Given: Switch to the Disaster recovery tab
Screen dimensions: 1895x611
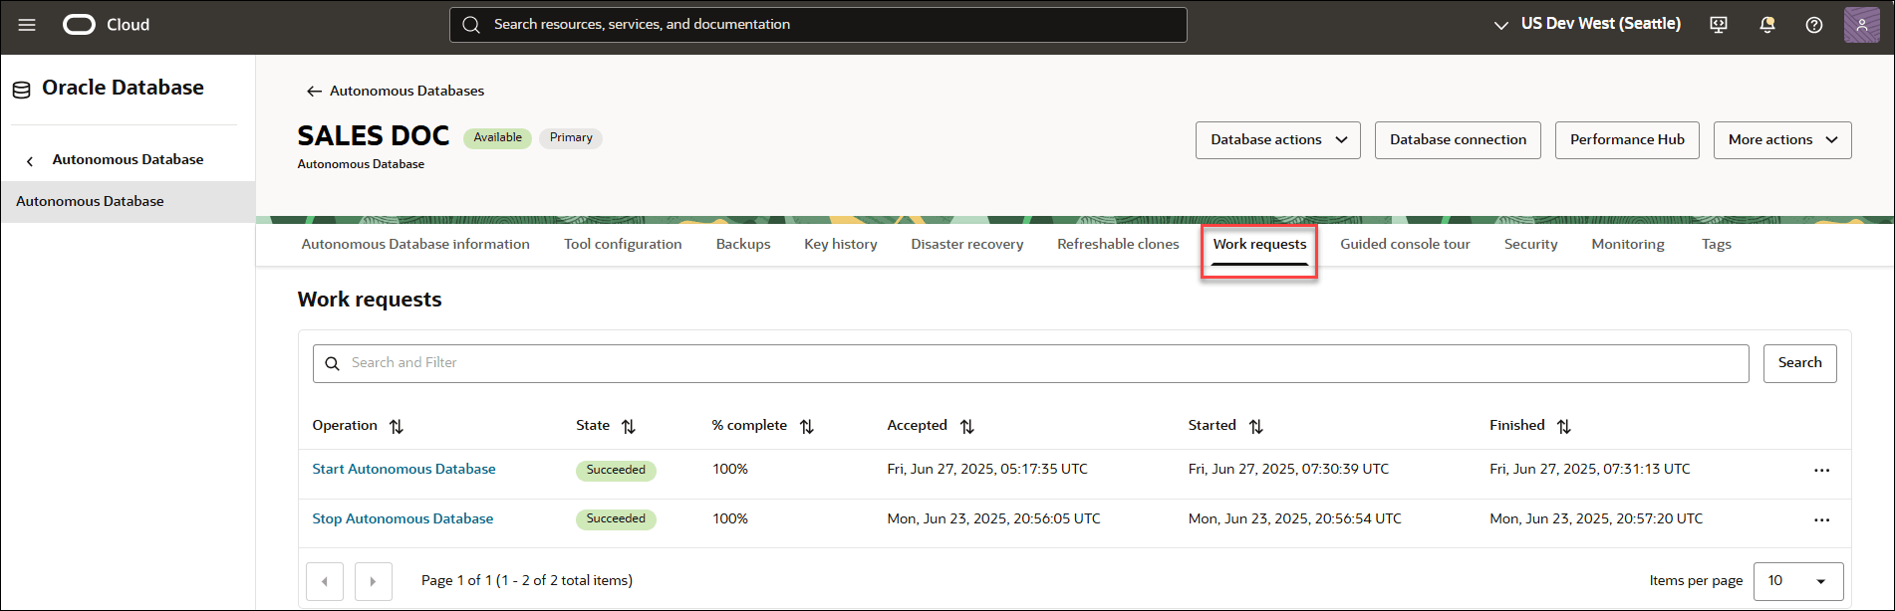Looking at the screenshot, I should click(x=966, y=245).
